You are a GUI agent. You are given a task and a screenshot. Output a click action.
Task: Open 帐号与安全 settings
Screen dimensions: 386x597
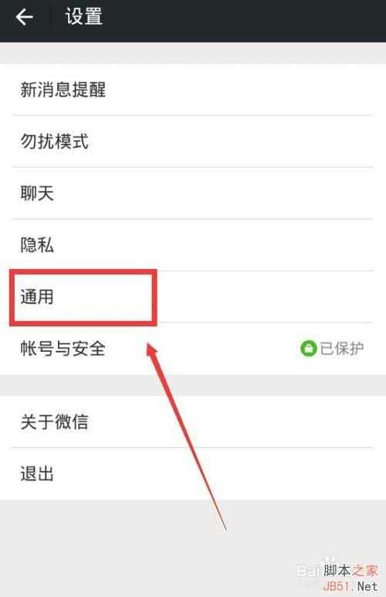pos(193,348)
